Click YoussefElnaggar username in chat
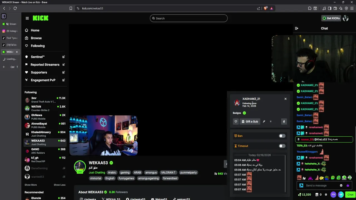 307,152
